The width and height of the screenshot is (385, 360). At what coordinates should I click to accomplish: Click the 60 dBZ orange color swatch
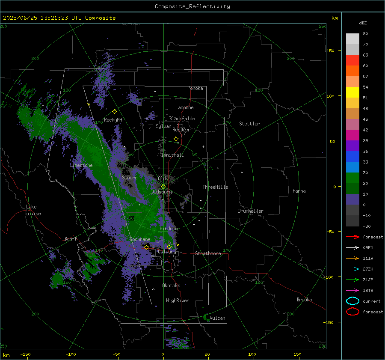[x=352, y=71]
